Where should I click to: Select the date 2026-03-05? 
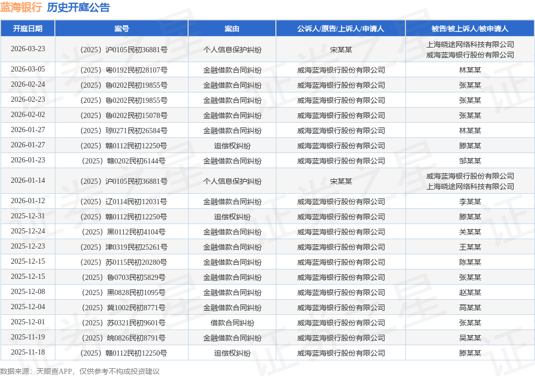pyautogui.click(x=28, y=69)
